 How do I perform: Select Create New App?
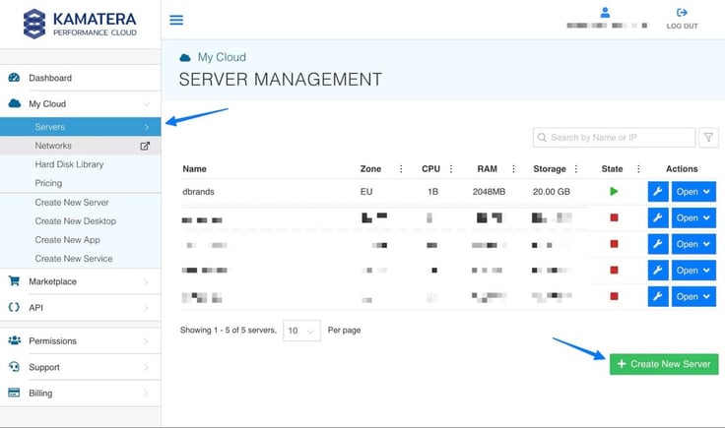tap(68, 240)
